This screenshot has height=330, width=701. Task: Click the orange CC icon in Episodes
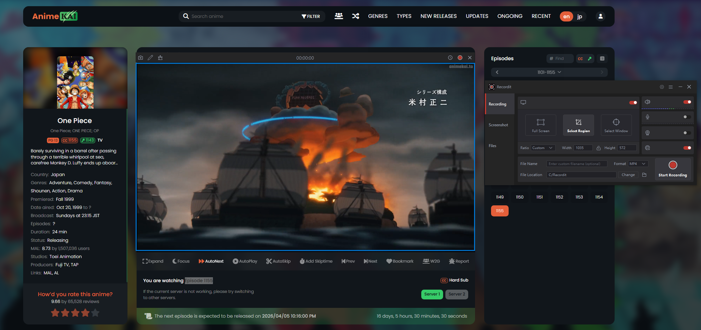click(x=580, y=59)
